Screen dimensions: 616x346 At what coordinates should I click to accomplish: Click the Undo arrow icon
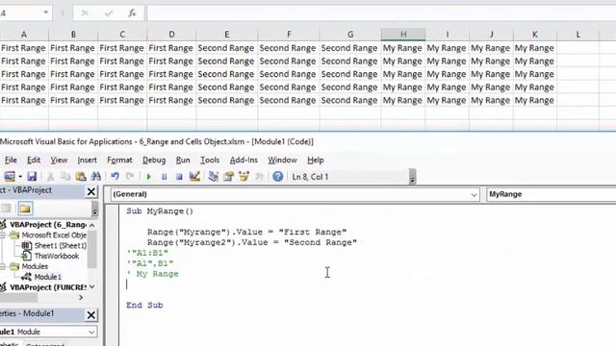pyautogui.click(x=115, y=177)
